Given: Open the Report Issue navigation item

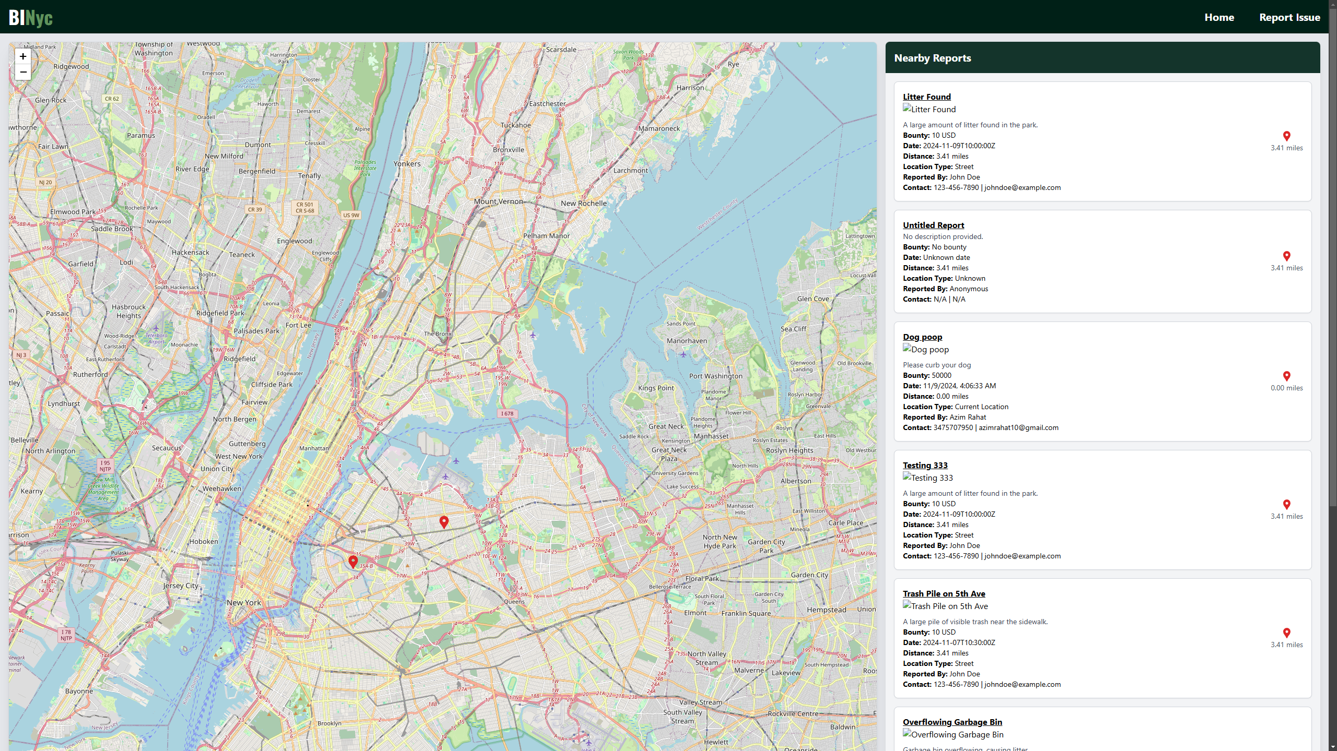Looking at the screenshot, I should click(1289, 17).
